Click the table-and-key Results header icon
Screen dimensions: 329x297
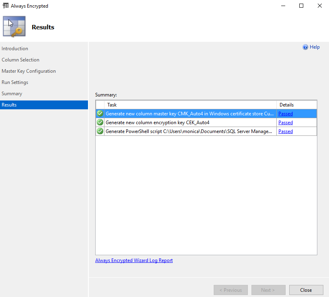[14, 27]
